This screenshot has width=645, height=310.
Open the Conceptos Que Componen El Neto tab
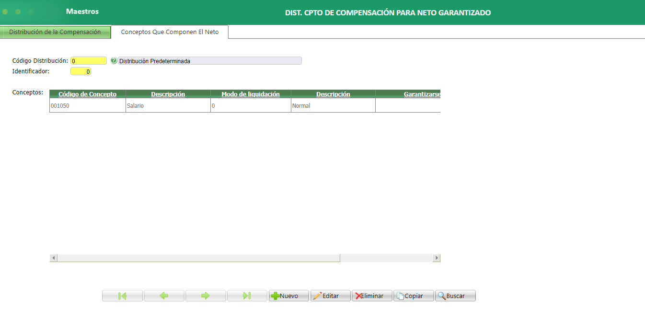coord(169,32)
